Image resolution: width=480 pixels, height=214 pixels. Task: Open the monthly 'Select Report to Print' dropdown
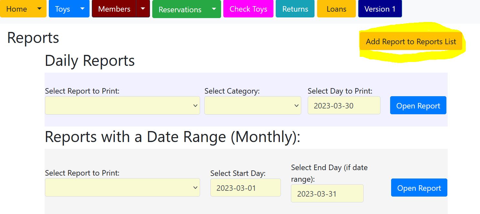(x=122, y=188)
